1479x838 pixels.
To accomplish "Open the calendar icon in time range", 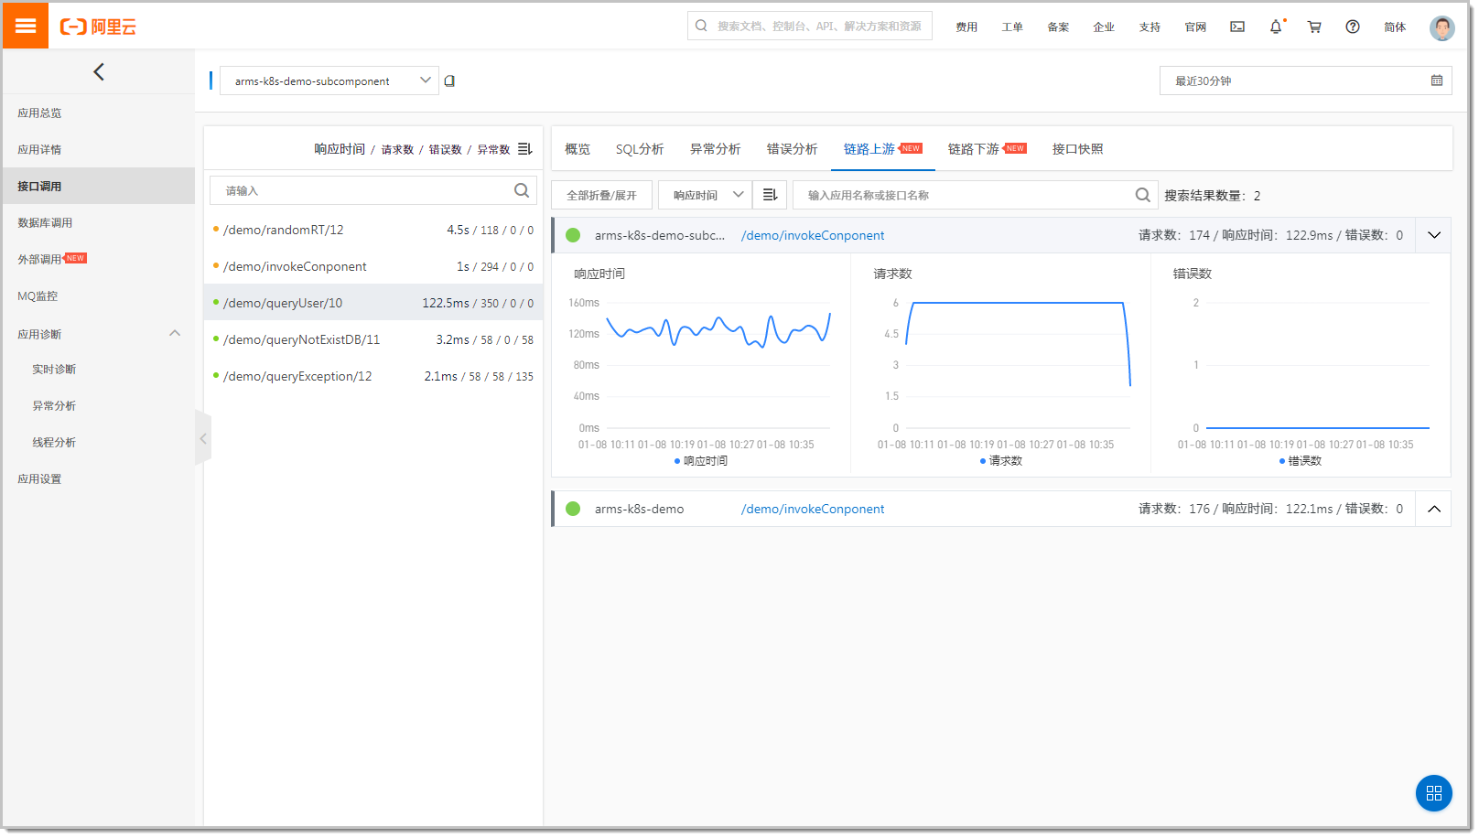I will 1437,81.
